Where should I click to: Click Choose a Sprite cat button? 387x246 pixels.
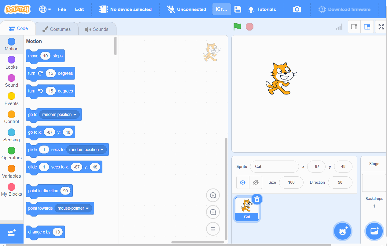pos(343,231)
